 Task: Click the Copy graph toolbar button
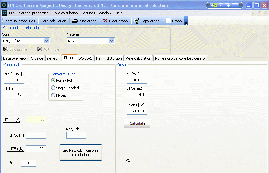click(x=147, y=21)
